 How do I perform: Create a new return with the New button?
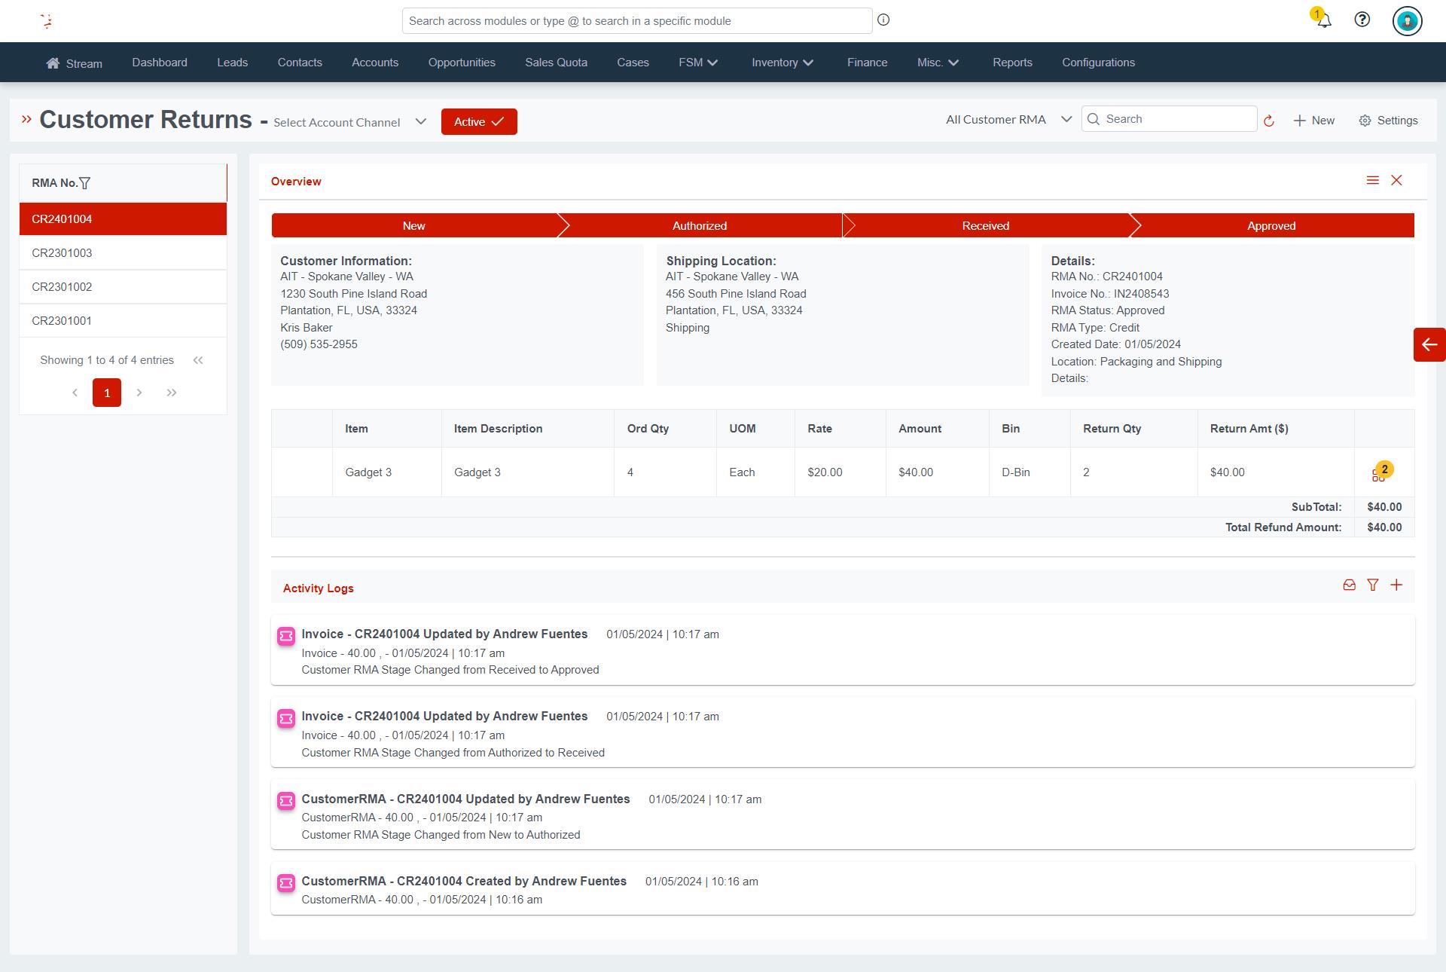[x=1313, y=120]
